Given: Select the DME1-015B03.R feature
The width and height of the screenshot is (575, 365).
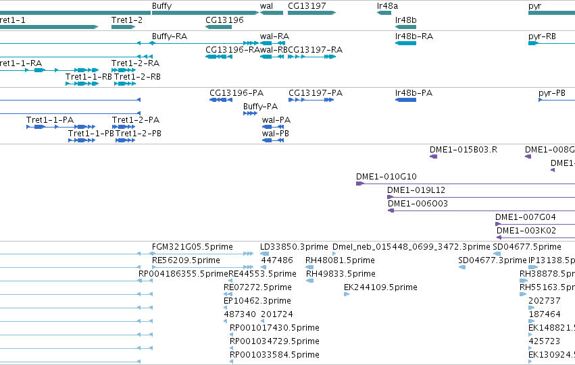Looking at the screenshot, I should [x=434, y=157].
